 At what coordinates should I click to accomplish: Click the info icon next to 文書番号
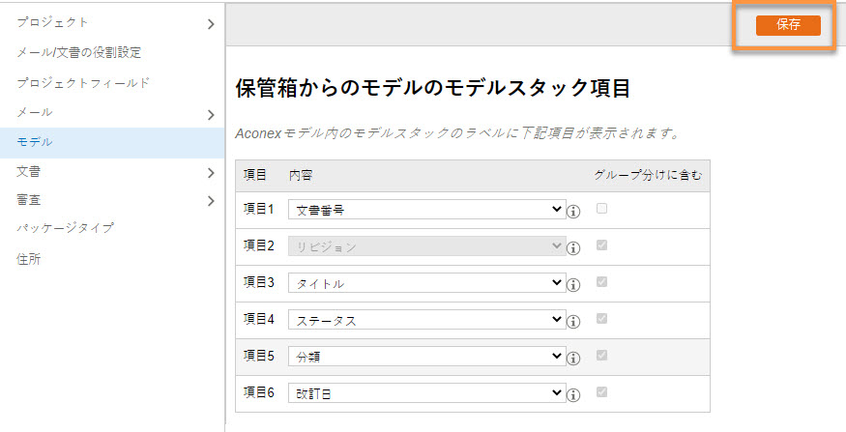573,212
